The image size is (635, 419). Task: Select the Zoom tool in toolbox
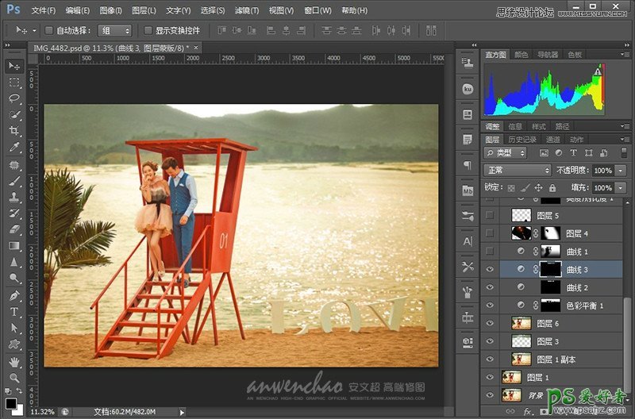(14, 378)
